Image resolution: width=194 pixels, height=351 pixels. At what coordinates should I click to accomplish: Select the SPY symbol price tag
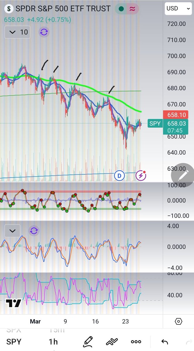point(155,124)
